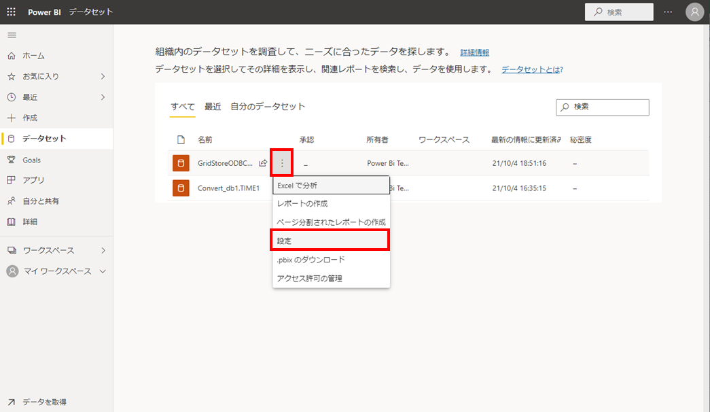The image size is (710, 412).
Task: Open the three-dot menu for GridStoreODBC
Action: 282,163
